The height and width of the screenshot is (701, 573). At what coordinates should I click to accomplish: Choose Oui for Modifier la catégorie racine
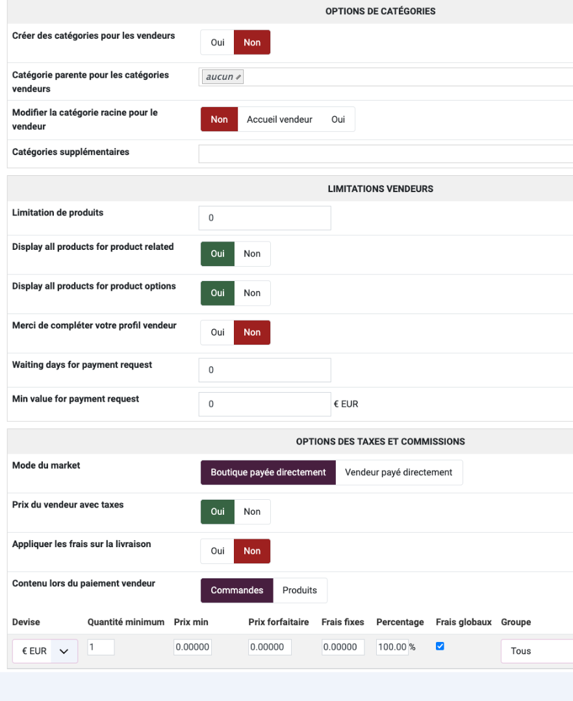[338, 119]
